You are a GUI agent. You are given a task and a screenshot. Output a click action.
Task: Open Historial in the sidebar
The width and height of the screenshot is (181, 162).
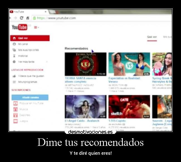coord(23,56)
